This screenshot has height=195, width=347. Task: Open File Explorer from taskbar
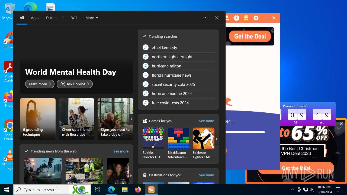(124, 190)
